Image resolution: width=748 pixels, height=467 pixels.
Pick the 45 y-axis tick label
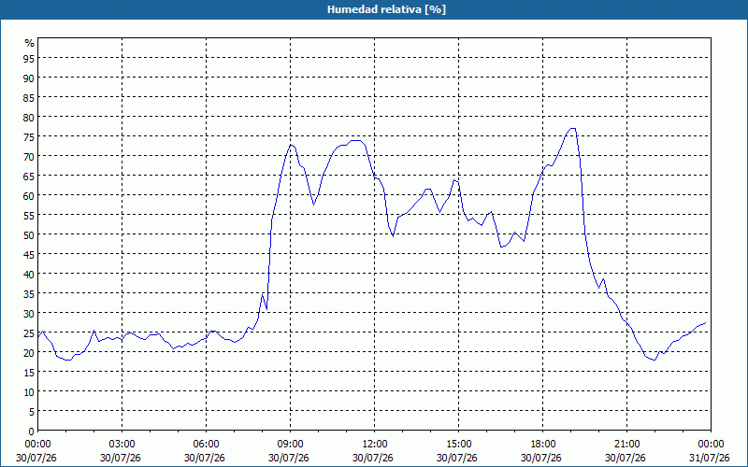click(29, 254)
